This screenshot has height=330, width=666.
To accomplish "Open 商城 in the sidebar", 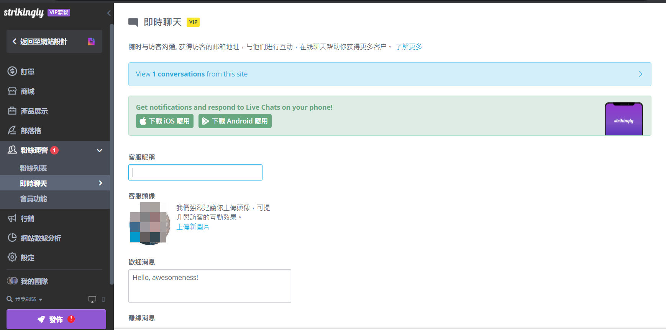I will point(28,91).
